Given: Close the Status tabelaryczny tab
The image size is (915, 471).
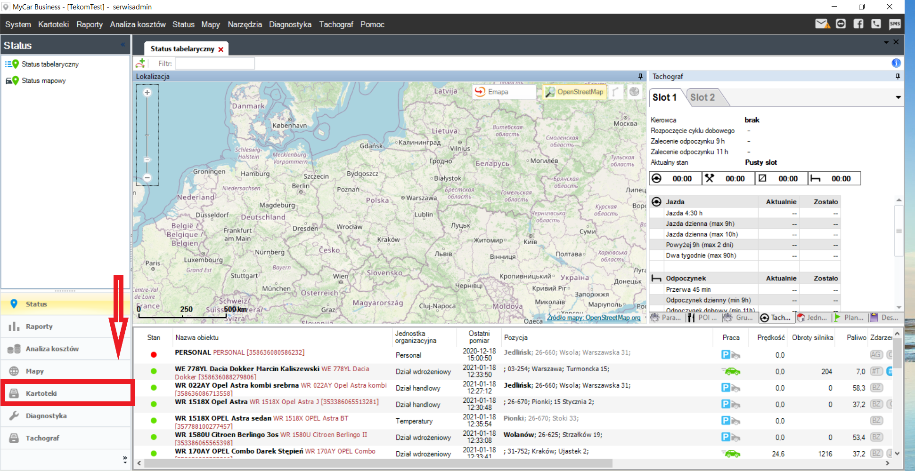Looking at the screenshot, I should point(221,49).
